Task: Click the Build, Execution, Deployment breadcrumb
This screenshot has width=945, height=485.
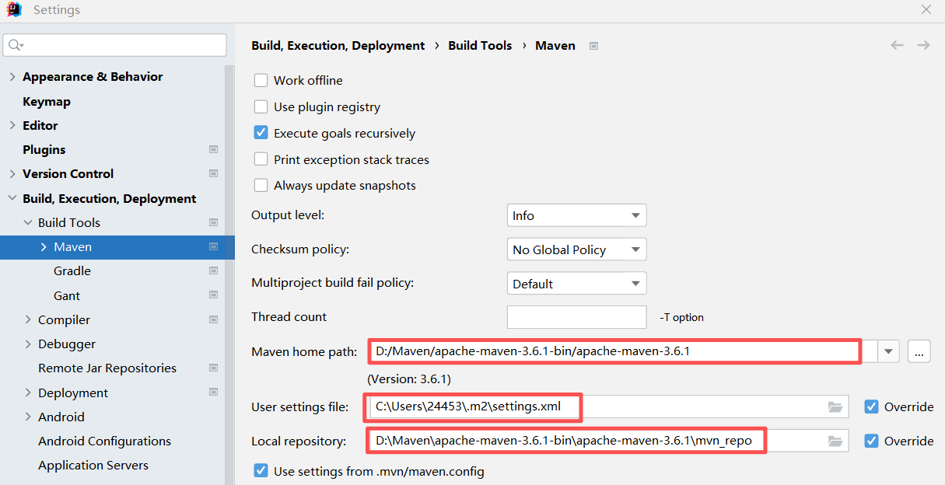Action: (338, 45)
